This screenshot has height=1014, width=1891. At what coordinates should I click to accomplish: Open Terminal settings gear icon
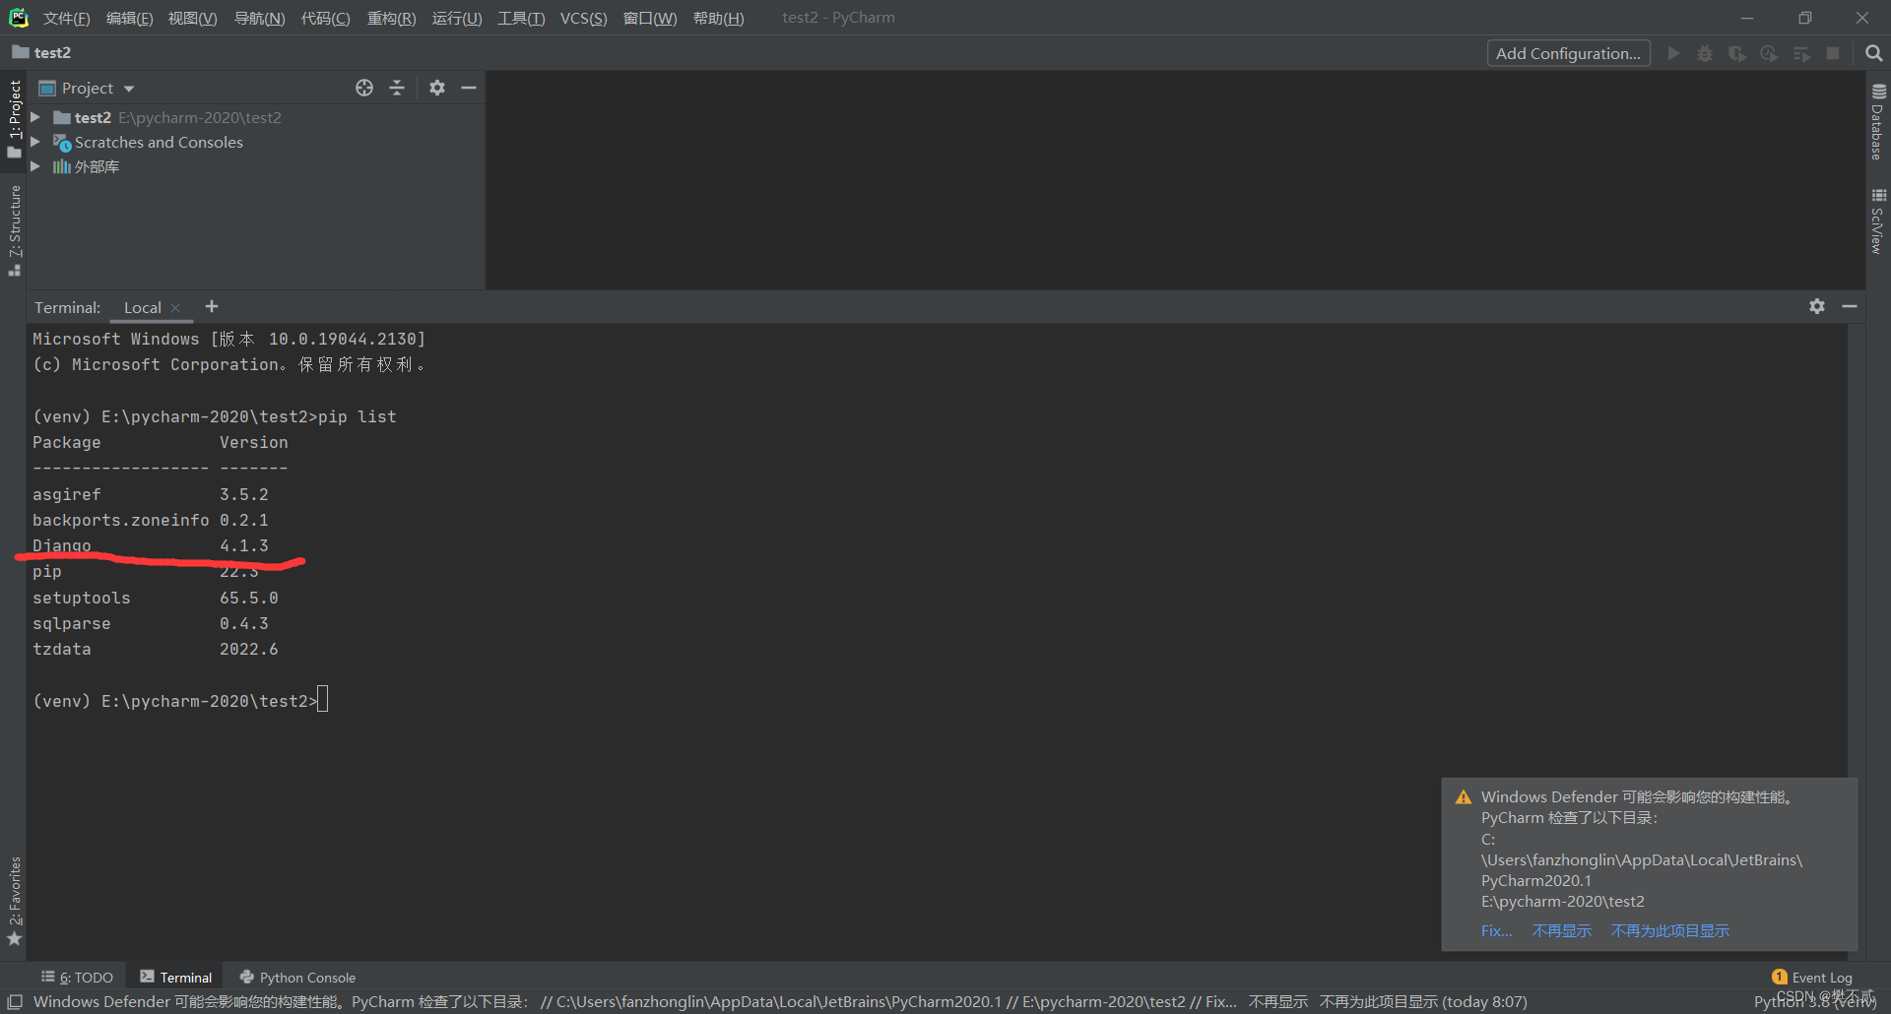pos(1816,306)
